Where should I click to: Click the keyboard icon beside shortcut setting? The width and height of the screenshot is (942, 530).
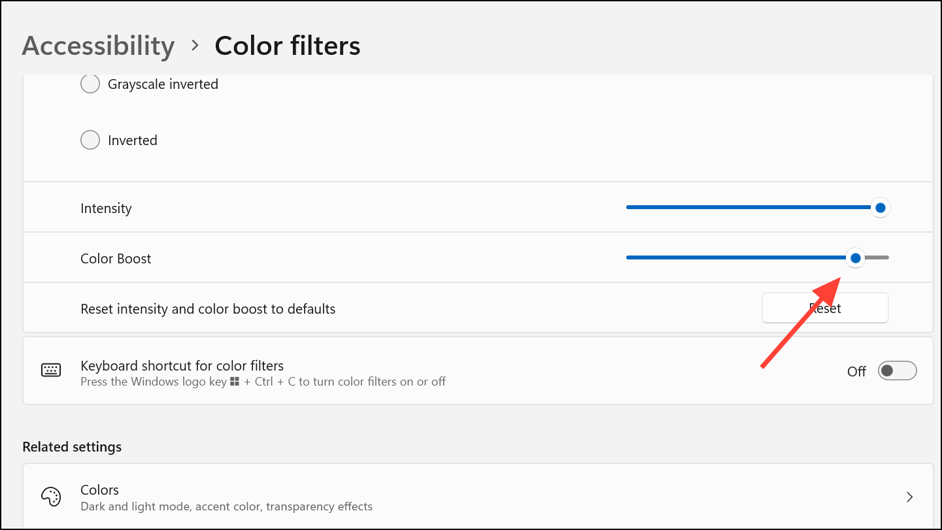pos(51,371)
